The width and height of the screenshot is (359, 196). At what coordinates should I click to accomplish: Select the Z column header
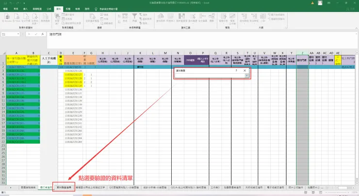[x=302, y=53]
